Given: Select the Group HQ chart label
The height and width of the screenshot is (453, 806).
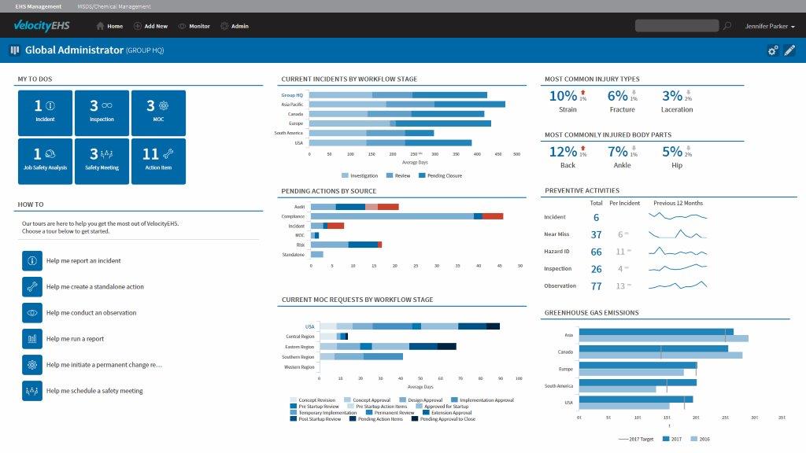Looking at the screenshot, I should [291, 95].
